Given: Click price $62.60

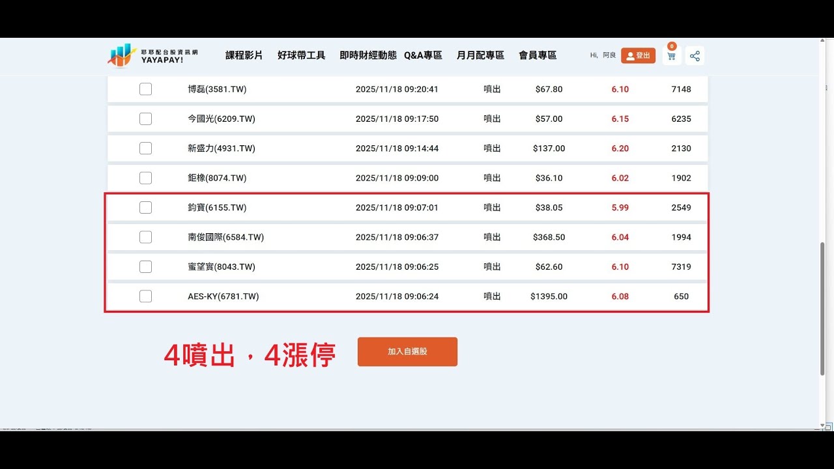Looking at the screenshot, I should point(549,266).
